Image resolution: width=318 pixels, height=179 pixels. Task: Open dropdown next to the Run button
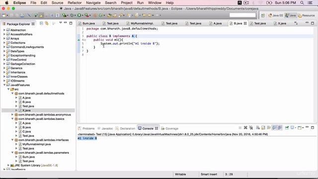82,15
